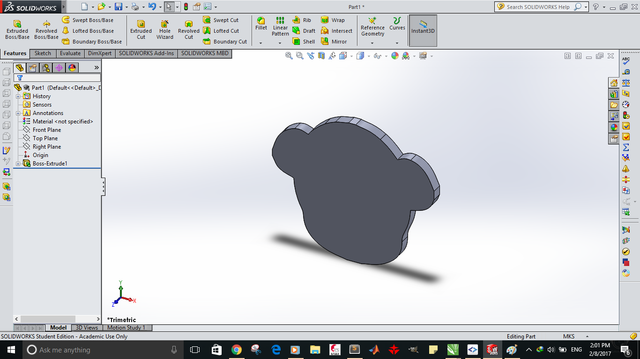Select the Origin in feature tree
The height and width of the screenshot is (359, 640).
(36, 155)
